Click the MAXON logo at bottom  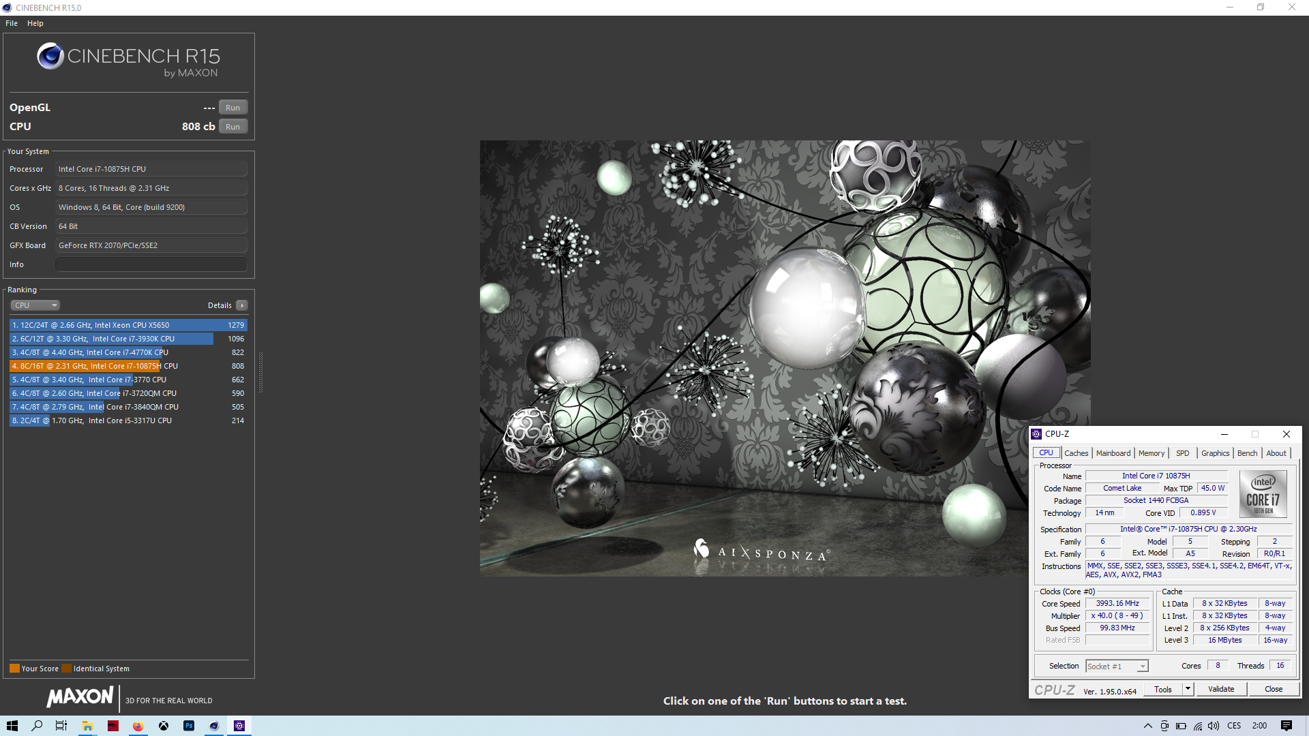(x=80, y=696)
